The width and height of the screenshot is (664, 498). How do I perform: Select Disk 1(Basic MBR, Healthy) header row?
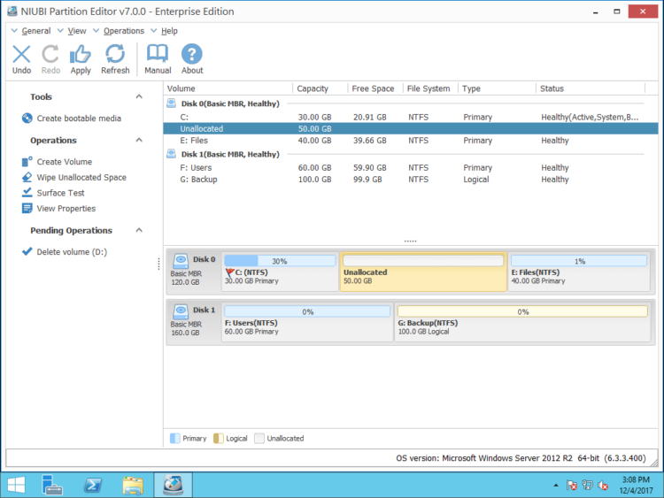411,155
